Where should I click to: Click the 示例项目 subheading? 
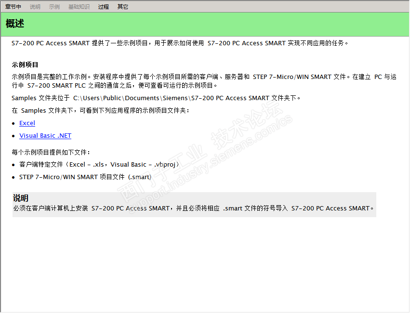[x=25, y=65]
